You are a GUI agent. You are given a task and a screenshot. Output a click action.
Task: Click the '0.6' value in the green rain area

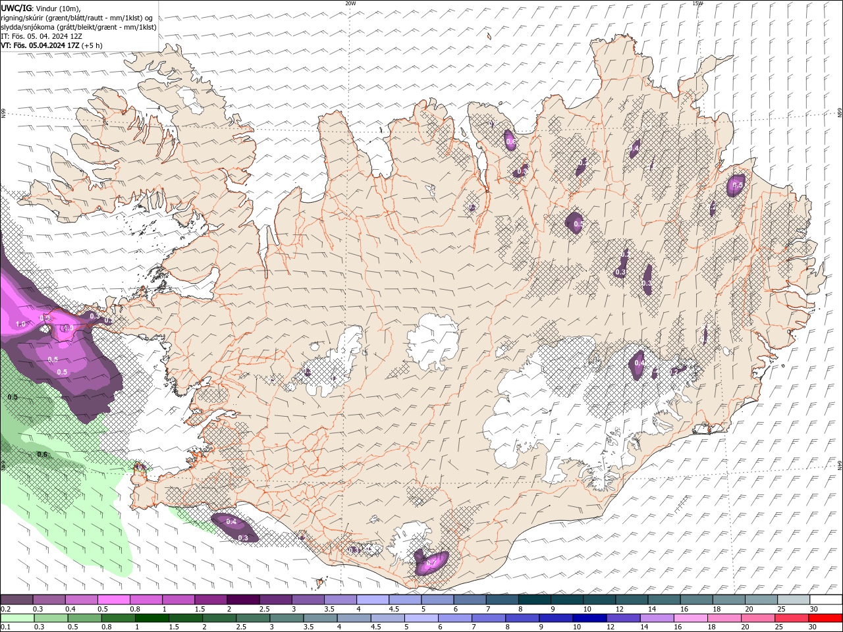pos(42,454)
